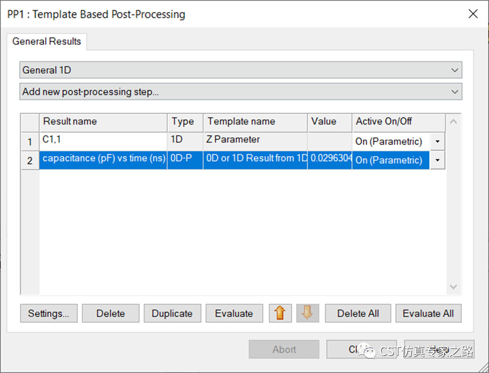Open the General 1D category dropdown
Viewport: 489px width, 373px height.
[x=241, y=70]
